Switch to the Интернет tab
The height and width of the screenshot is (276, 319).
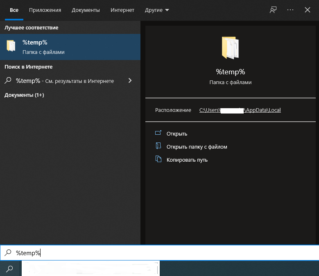[122, 10]
